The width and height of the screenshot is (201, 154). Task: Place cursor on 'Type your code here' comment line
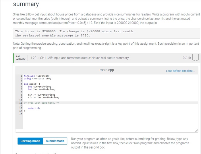[x=41, y=103]
